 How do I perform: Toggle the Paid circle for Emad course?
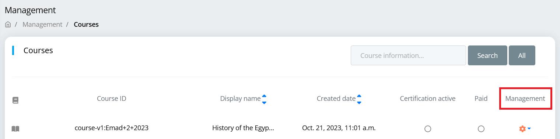(481, 129)
